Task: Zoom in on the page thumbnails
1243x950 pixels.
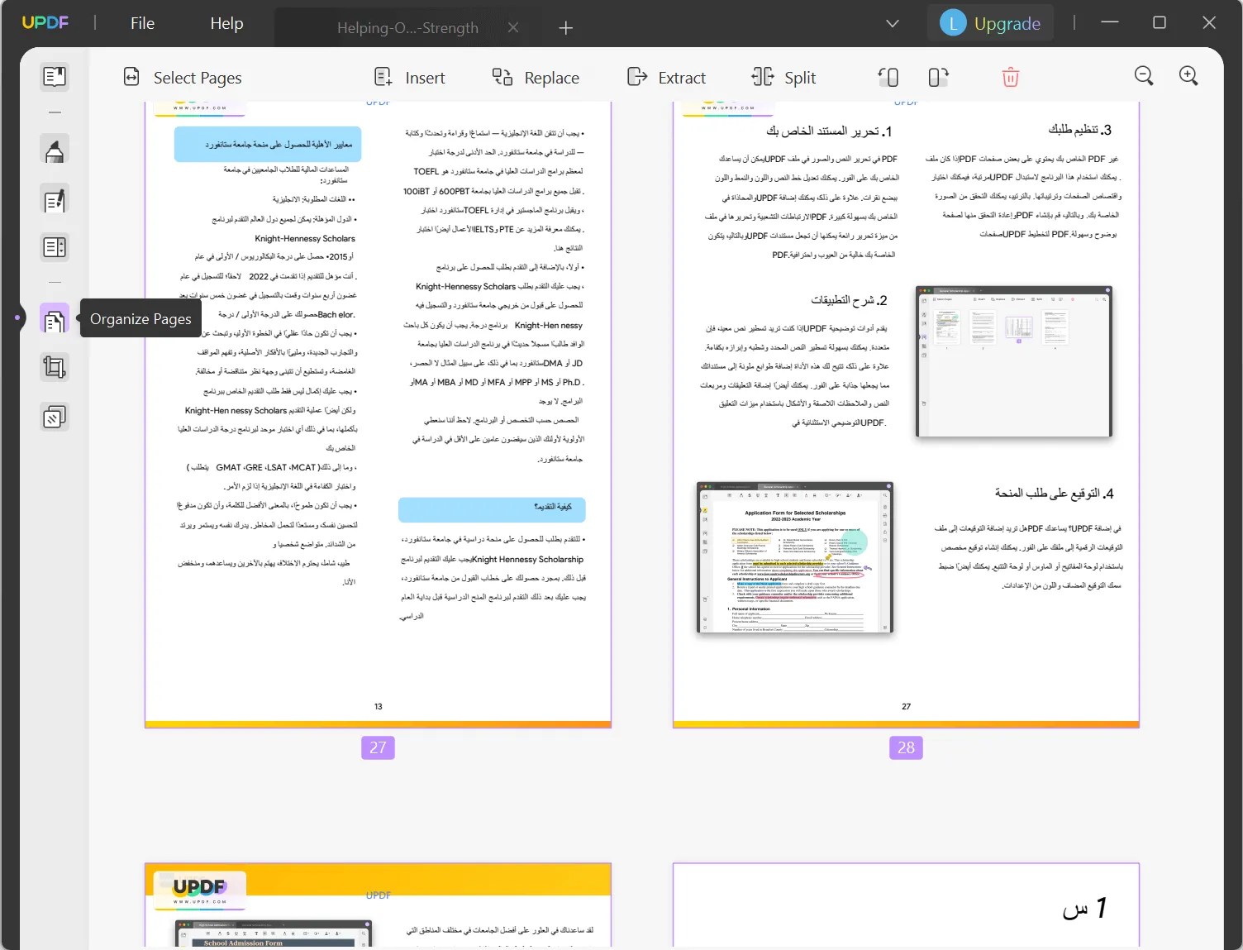Action: pyautogui.click(x=1188, y=75)
